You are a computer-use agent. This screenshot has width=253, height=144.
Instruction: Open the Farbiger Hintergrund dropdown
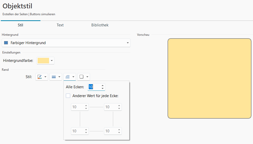(x=128, y=43)
